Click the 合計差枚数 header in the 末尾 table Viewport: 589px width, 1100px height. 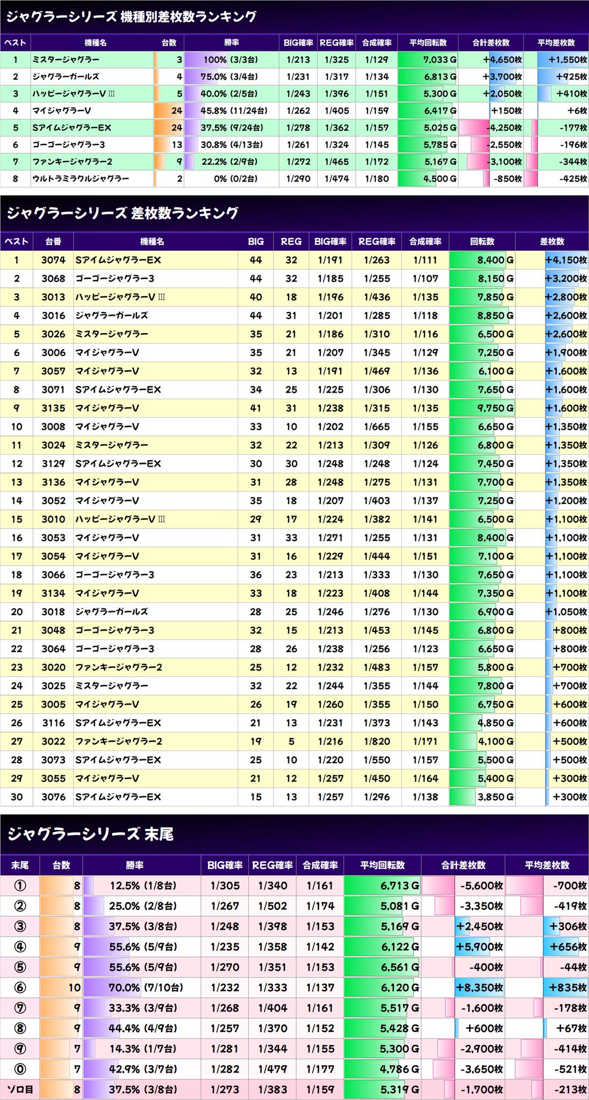[463, 865]
